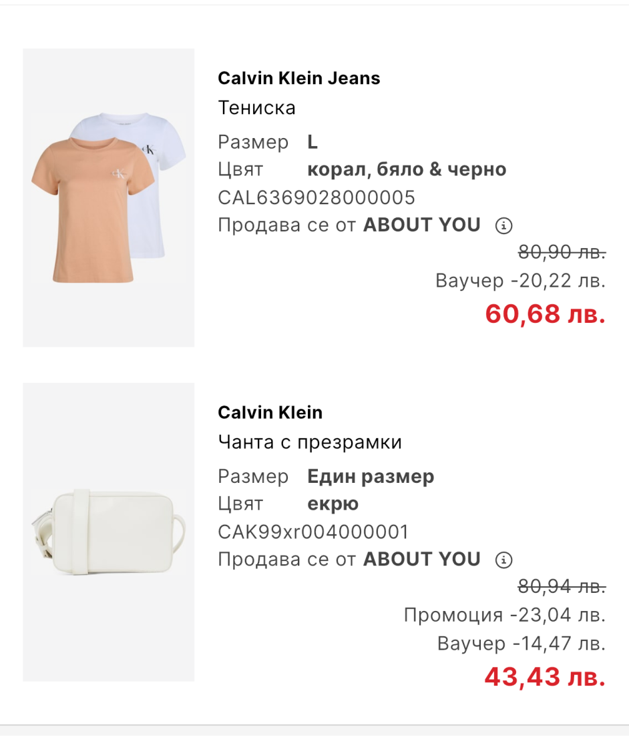
Task: Click the Промоция -23,04 лв. discount line
Action: coord(505,616)
